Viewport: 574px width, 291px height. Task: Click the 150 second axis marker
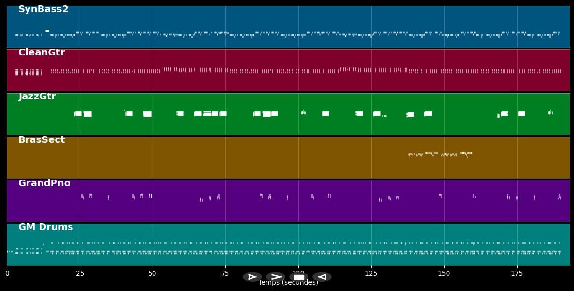tap(444, 274)
